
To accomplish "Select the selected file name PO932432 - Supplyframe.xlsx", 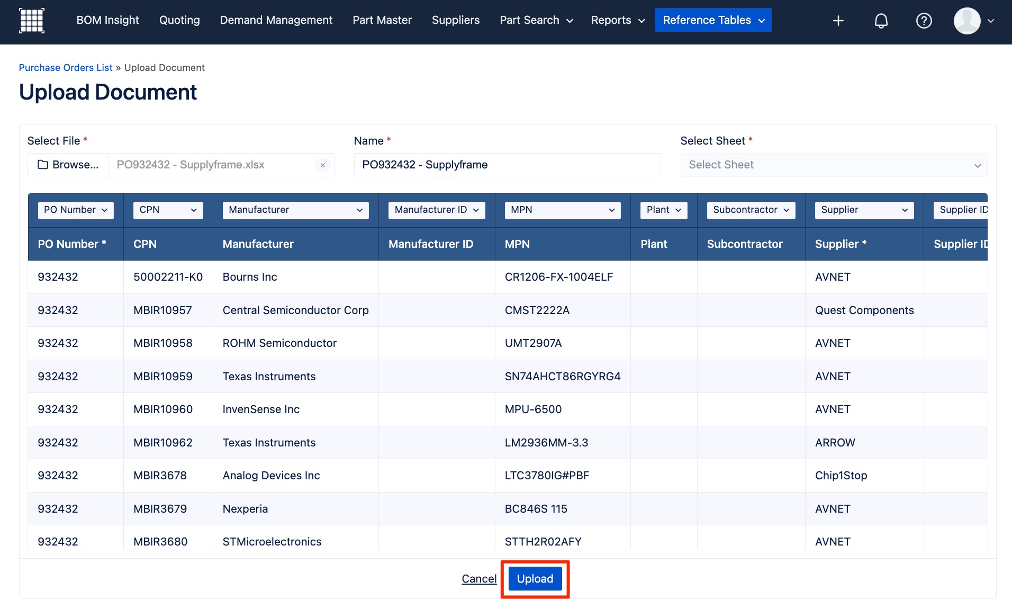I will click(x=191, y=165).
